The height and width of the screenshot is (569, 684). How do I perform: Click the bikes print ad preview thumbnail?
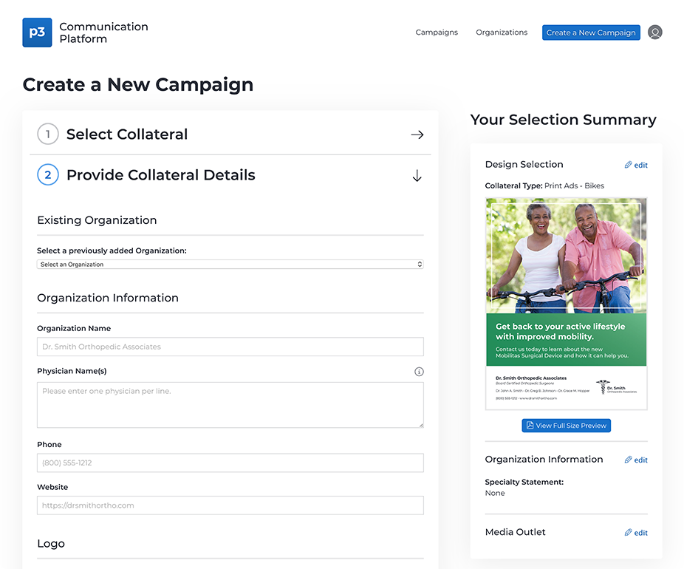click(567, 304)
